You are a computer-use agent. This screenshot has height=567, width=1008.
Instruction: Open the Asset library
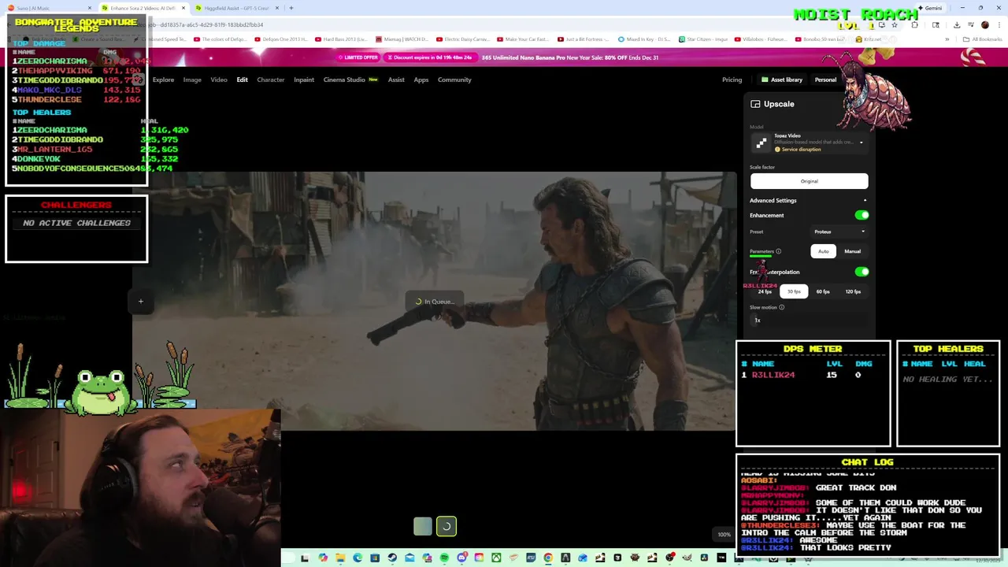(x=781, y=80)
